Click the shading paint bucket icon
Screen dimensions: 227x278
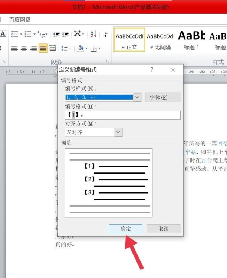80,48
